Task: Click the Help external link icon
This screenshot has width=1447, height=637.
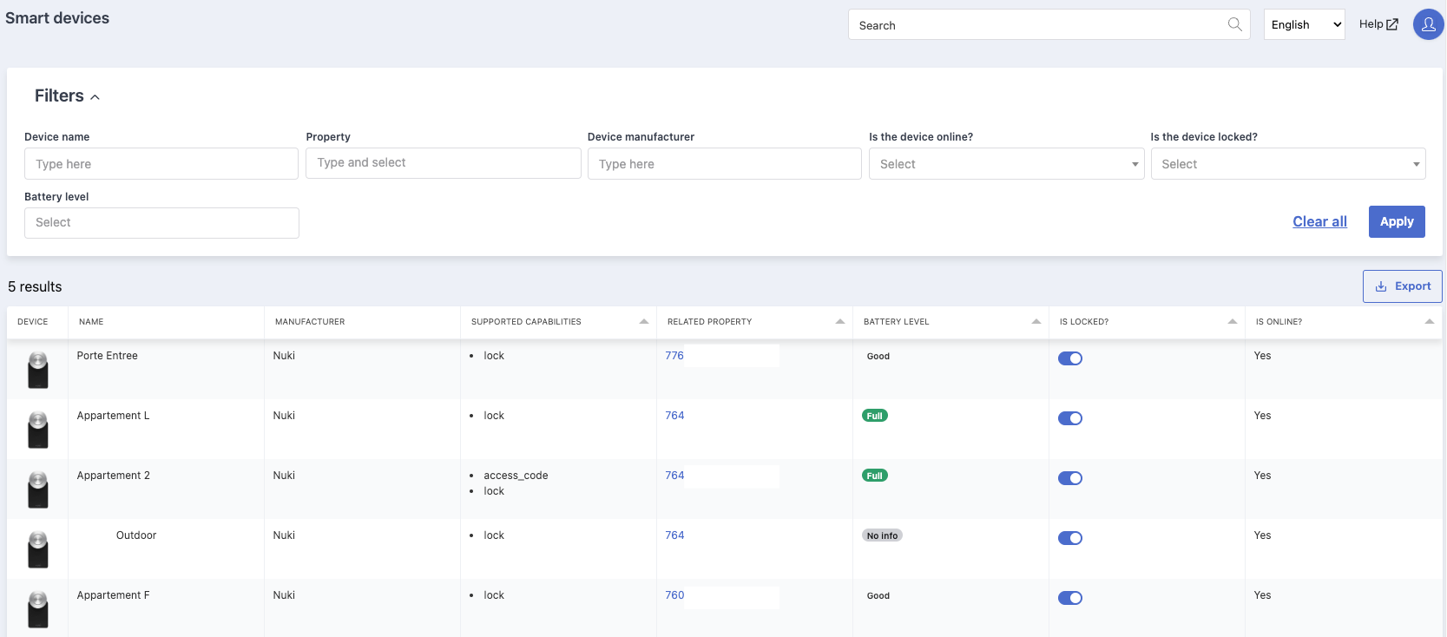Action: pos(1392,24)
